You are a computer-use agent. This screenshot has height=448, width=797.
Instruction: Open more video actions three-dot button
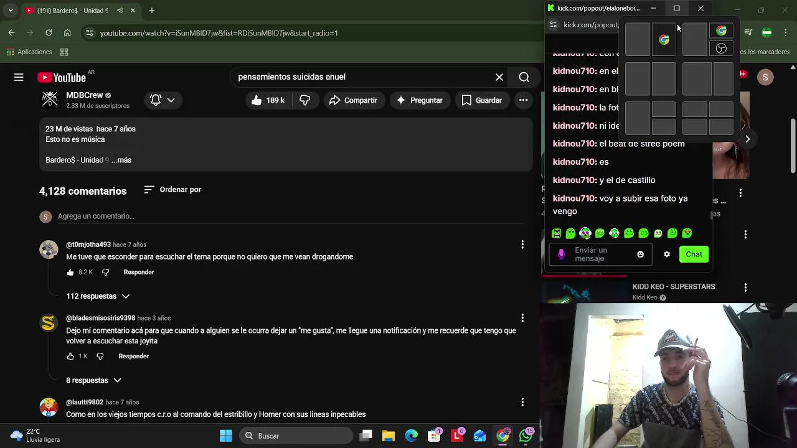pyautogui.click(x=524, y=100)
